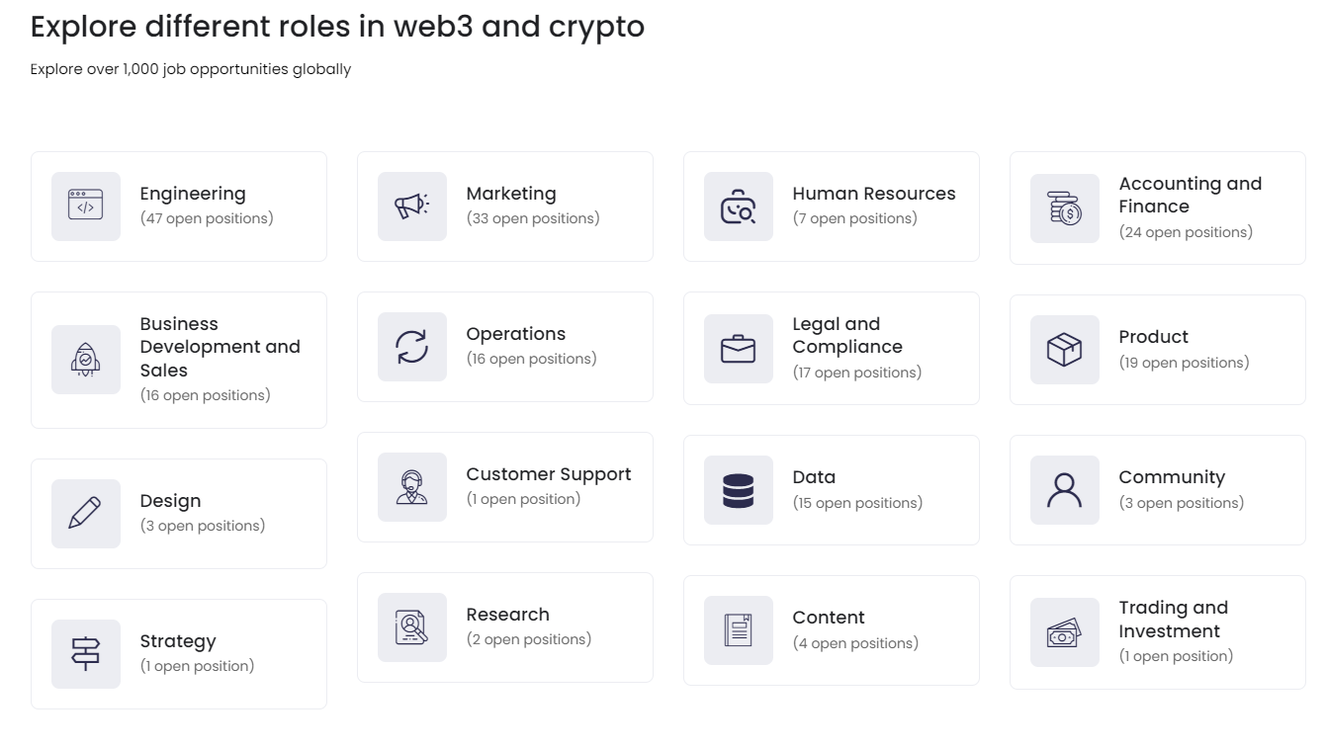
Task: Click the Trading and Investment cash icon
Action: [1064, 630]
